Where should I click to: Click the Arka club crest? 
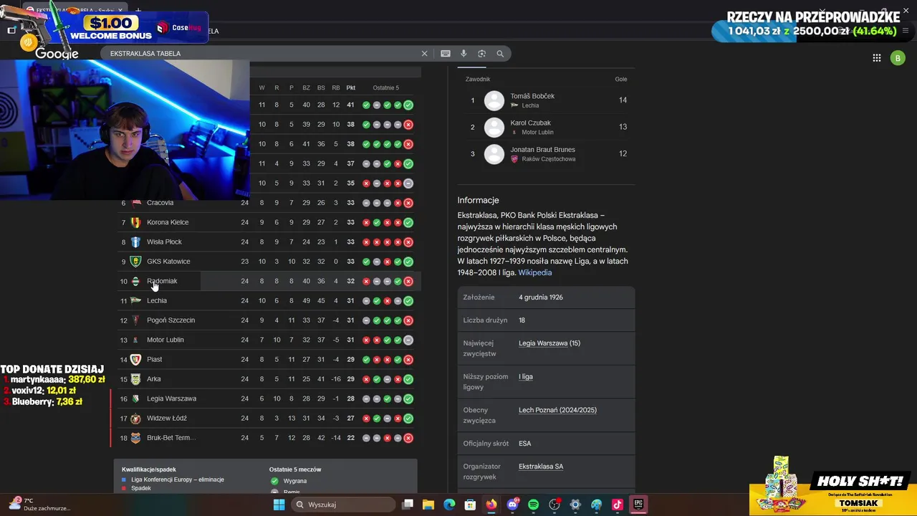click(x=135, y=379)
